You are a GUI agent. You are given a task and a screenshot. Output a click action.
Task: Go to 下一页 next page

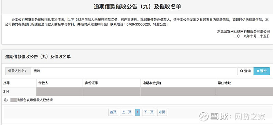coord(149,112)
